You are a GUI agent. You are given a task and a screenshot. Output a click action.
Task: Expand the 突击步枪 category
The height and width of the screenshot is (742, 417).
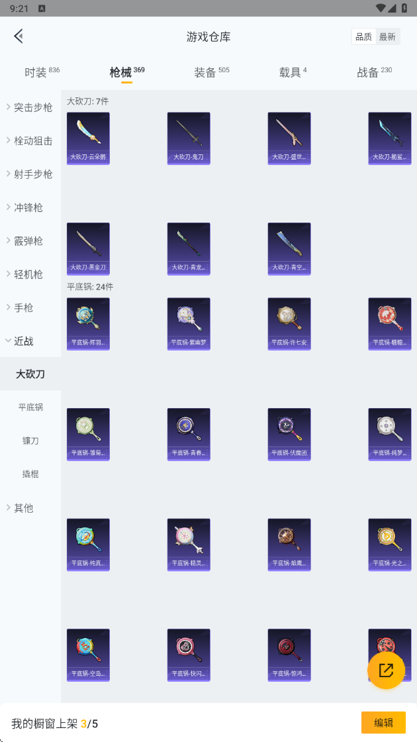(30, 107)
